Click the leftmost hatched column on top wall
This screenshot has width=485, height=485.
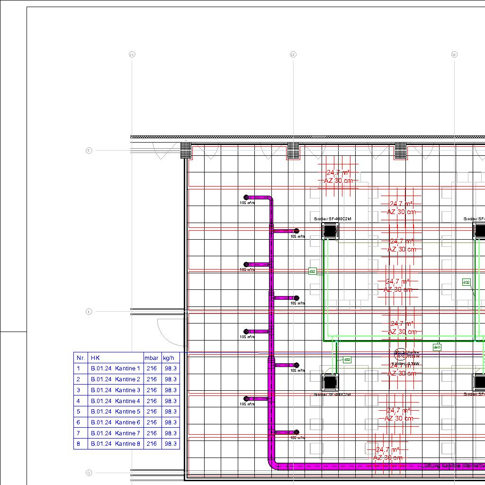[x=186, y=151]
